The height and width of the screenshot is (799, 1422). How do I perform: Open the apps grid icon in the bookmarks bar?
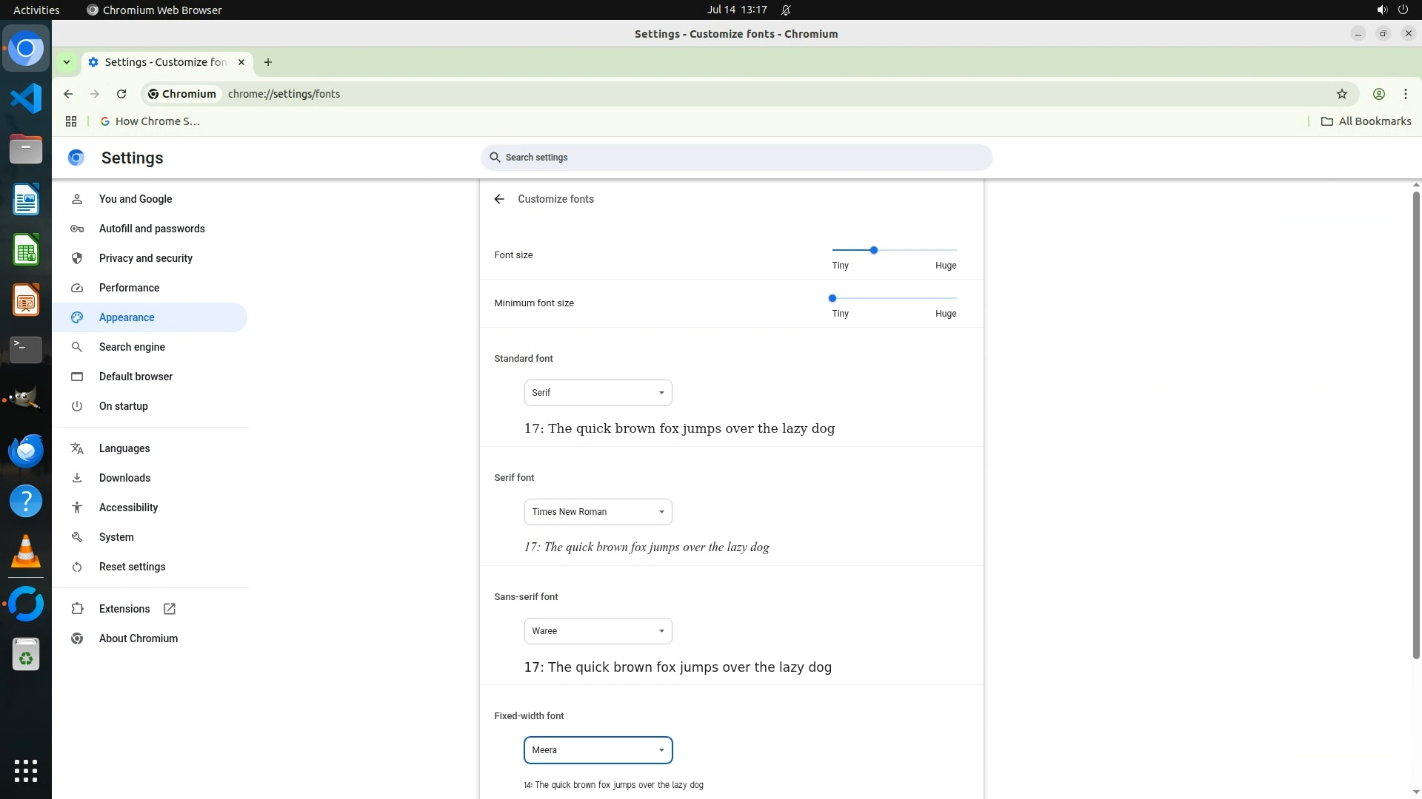click(71, 121)
